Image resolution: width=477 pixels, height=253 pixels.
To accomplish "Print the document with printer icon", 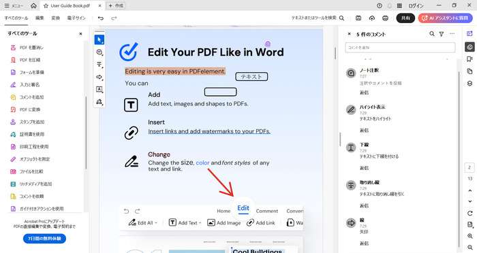I will click(x=385, y=18).
